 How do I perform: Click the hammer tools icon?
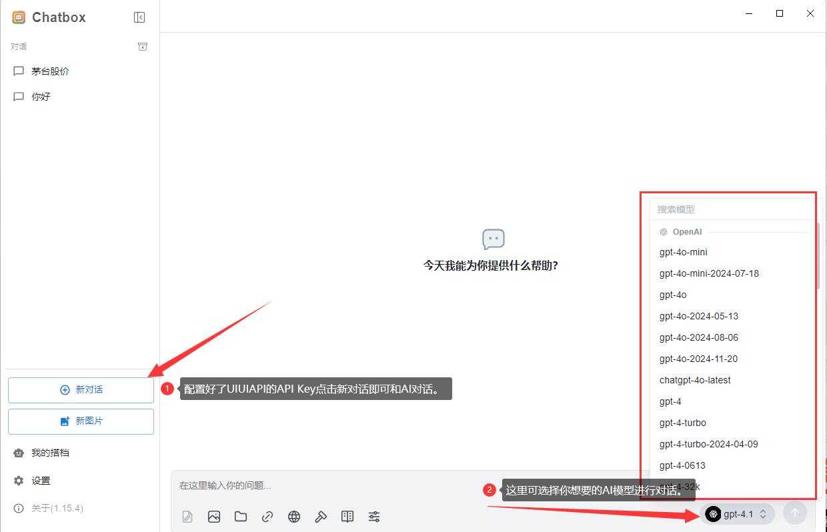[321, 517]
